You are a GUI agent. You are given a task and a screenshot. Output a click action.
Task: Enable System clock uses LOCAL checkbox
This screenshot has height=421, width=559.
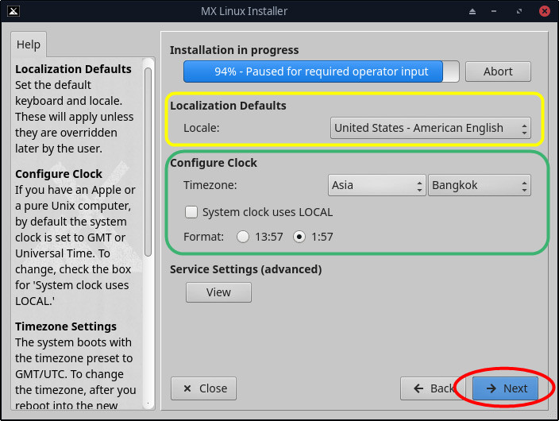191,212
